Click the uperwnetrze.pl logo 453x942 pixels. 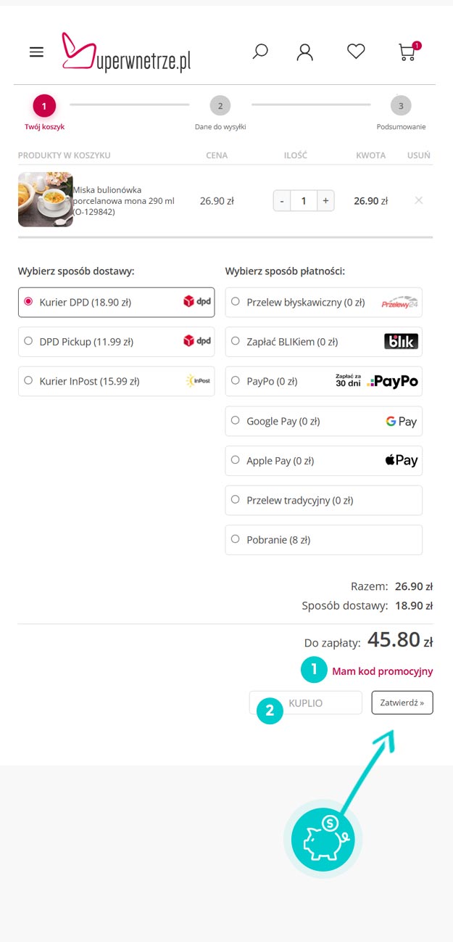click(x=127, y=52)
